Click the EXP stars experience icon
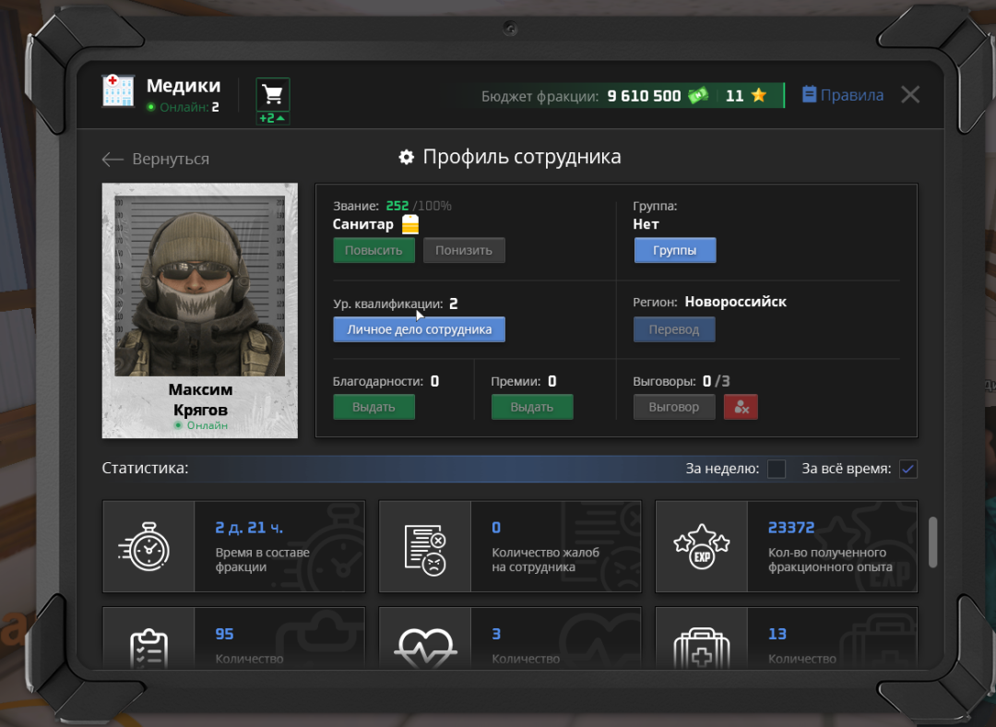 (701, 546)
